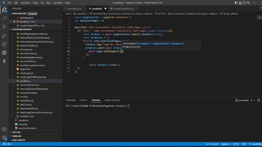
Task: Open the Accounts menu icon
Action: click(x=5, y=129)
